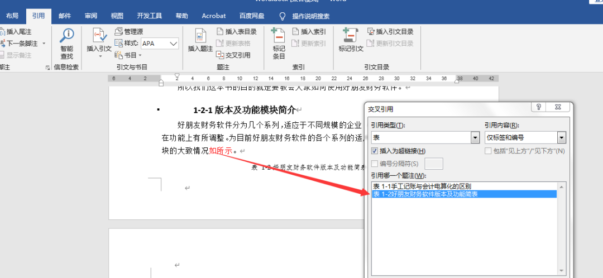603x278 pixels.
Task: Select caption 表 1-1手工记账与会计电算化的区别
Action: [x=465, y=186]
